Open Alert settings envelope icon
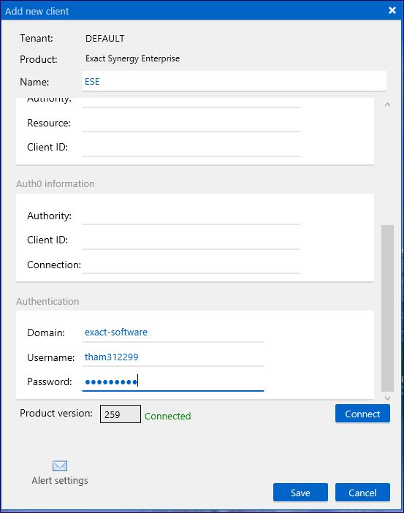404x513 pixels. point(60,465)
